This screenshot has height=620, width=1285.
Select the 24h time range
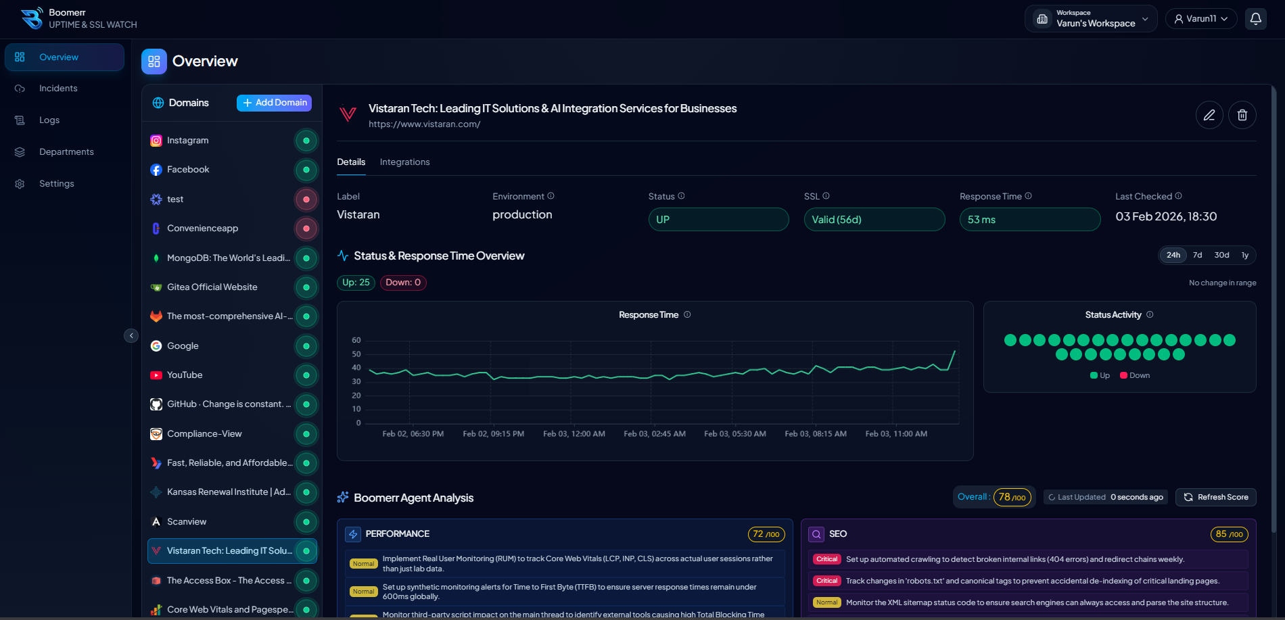point(1173,256)
